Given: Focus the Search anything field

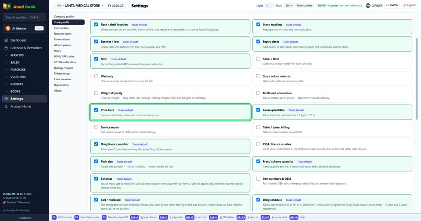Looking at the screenshot, I should [25, 17].
